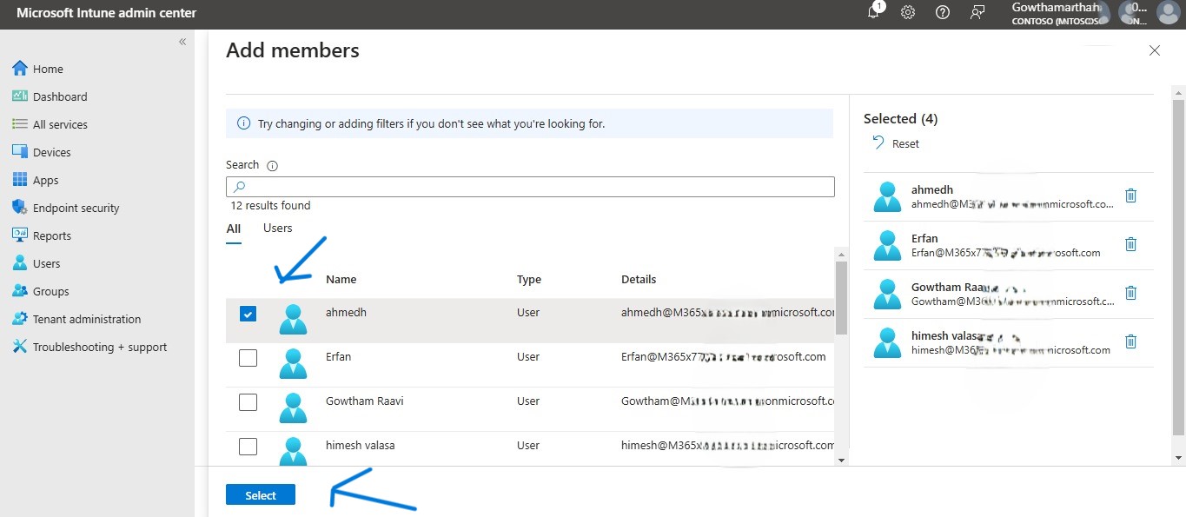1186x517 pixels.
Task: Switch to the All tab
Action: point(233,228)
